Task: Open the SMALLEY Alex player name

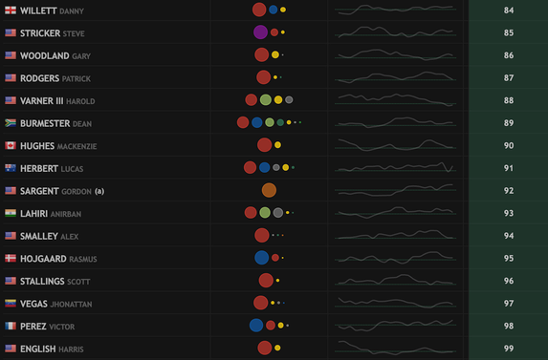Action: [x=50, y=236]
